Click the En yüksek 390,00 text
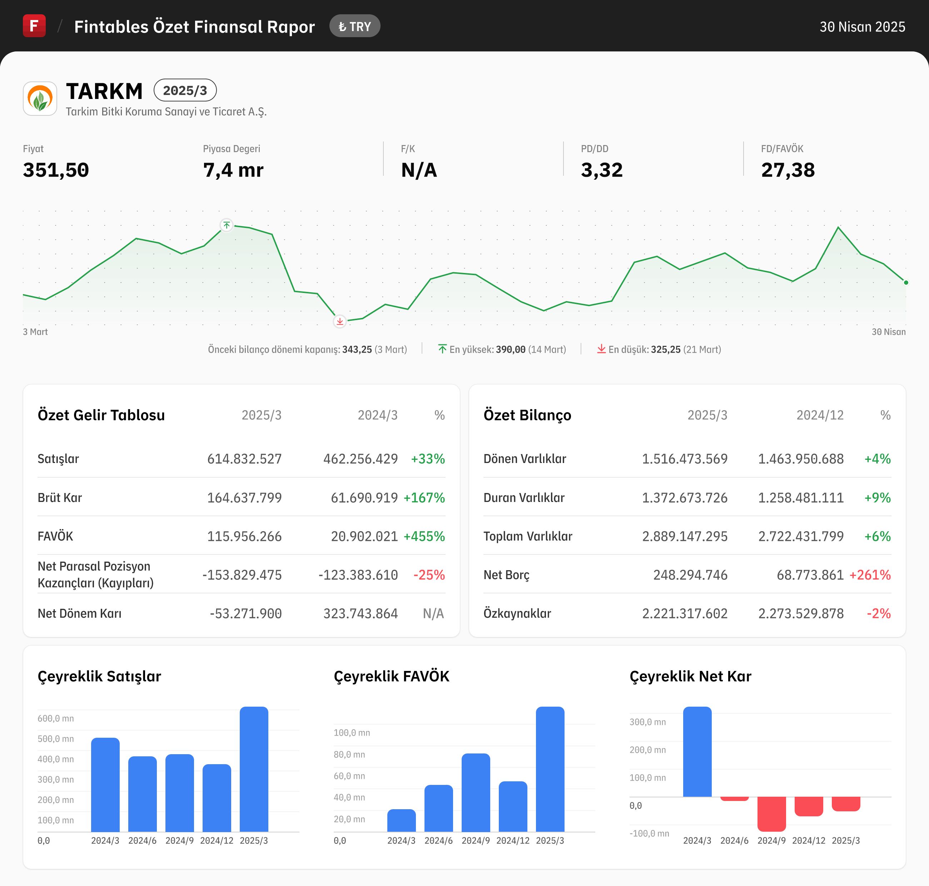 point(508,349)
